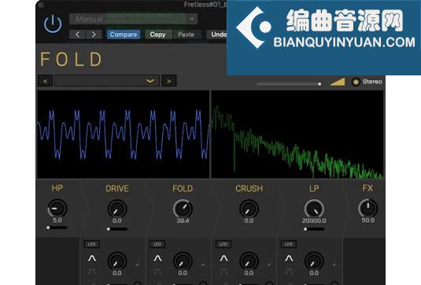The width and height of the screenshot is (421, 285).
Task: Toggle the LFO button in DRIVE section
Action: click(91, 244)
